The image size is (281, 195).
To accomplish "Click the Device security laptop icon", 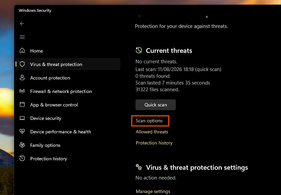I will pyautogui.click(x=22, y=118).
